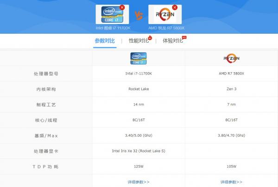This screenshot has width=278, height=187.
Task: Click the hot badge on 性能对比
Action: 150,37
